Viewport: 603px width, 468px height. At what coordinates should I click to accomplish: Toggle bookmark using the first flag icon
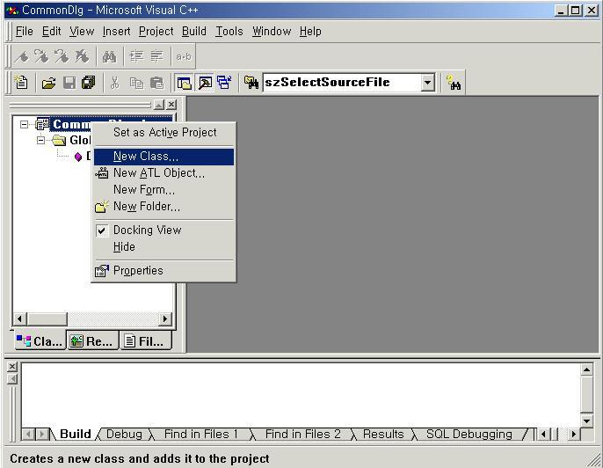click(x=21, y=56)
